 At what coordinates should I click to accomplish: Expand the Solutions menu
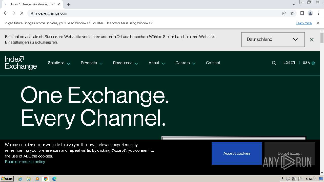[59, 63]
